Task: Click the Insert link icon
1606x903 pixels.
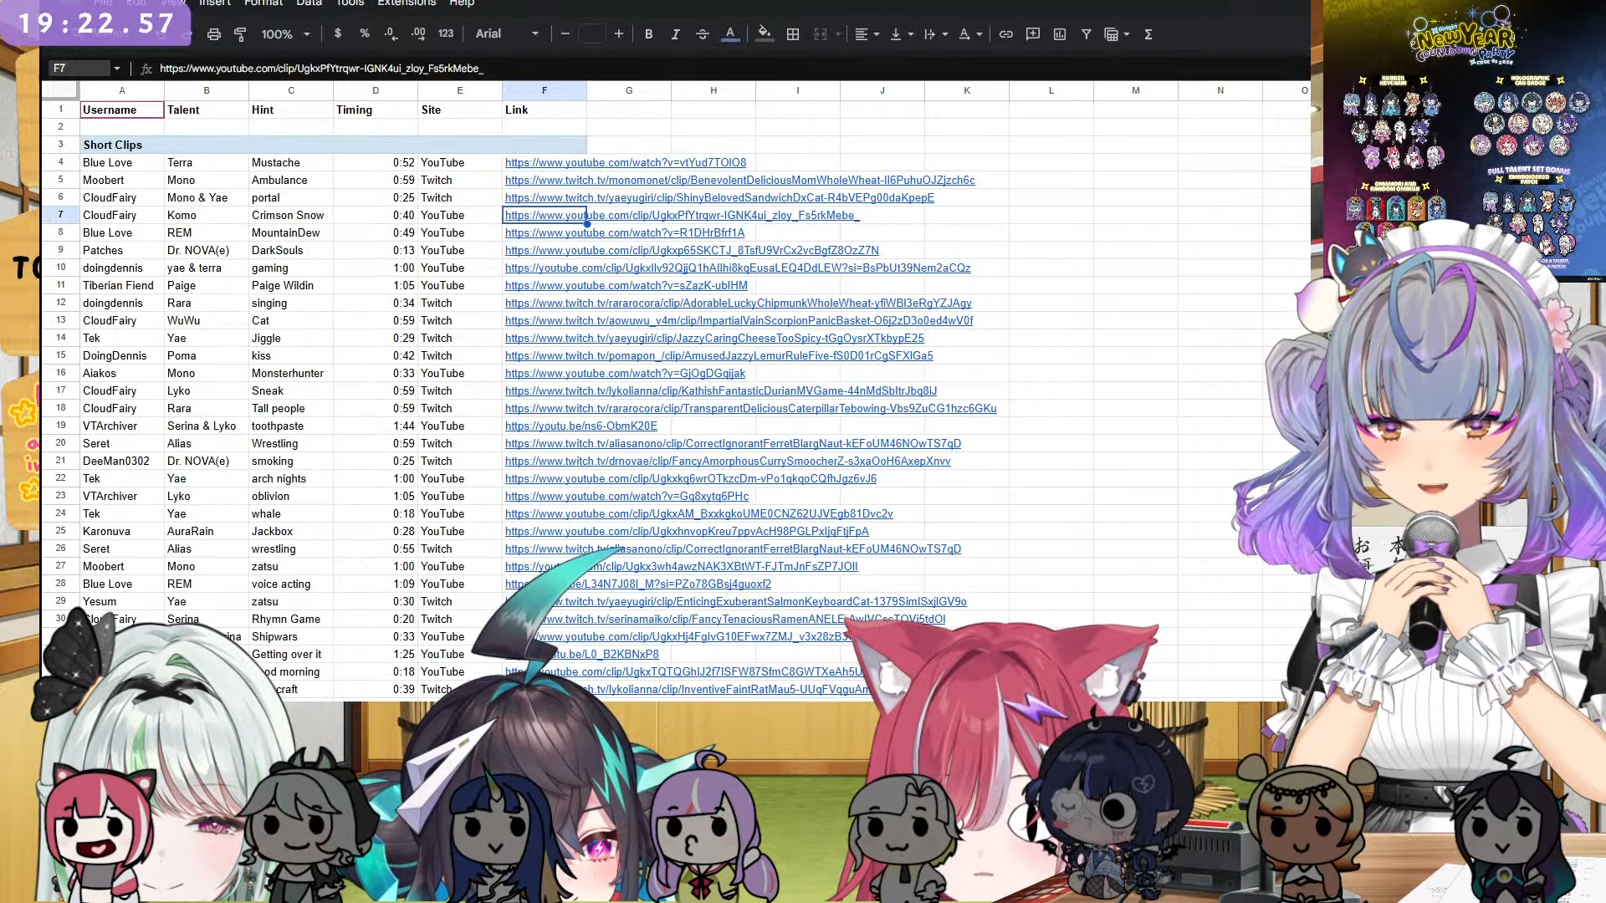Action: [x=1006, y=34]
